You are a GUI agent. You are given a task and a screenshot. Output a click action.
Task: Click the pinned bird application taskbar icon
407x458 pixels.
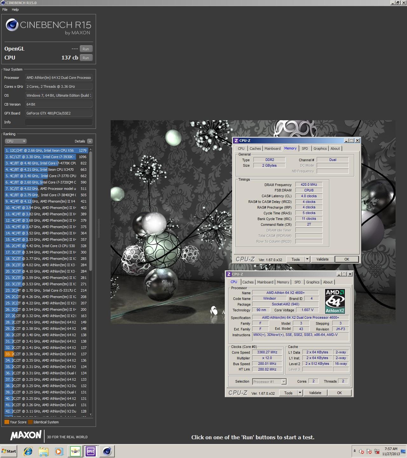(75, 451)
